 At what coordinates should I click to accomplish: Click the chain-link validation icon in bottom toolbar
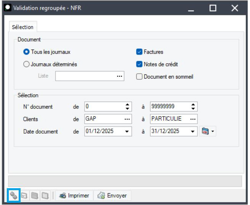13,196
